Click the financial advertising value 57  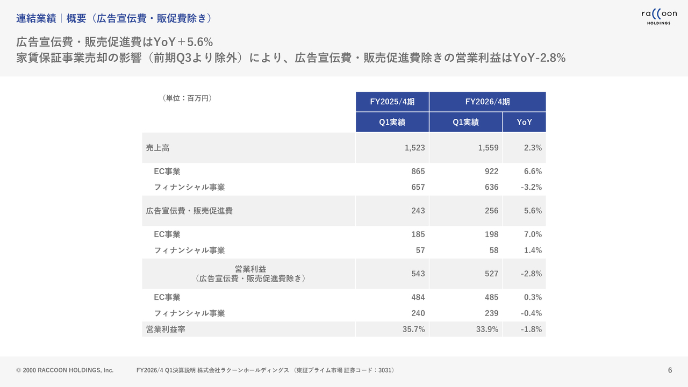tap(420, 250)
